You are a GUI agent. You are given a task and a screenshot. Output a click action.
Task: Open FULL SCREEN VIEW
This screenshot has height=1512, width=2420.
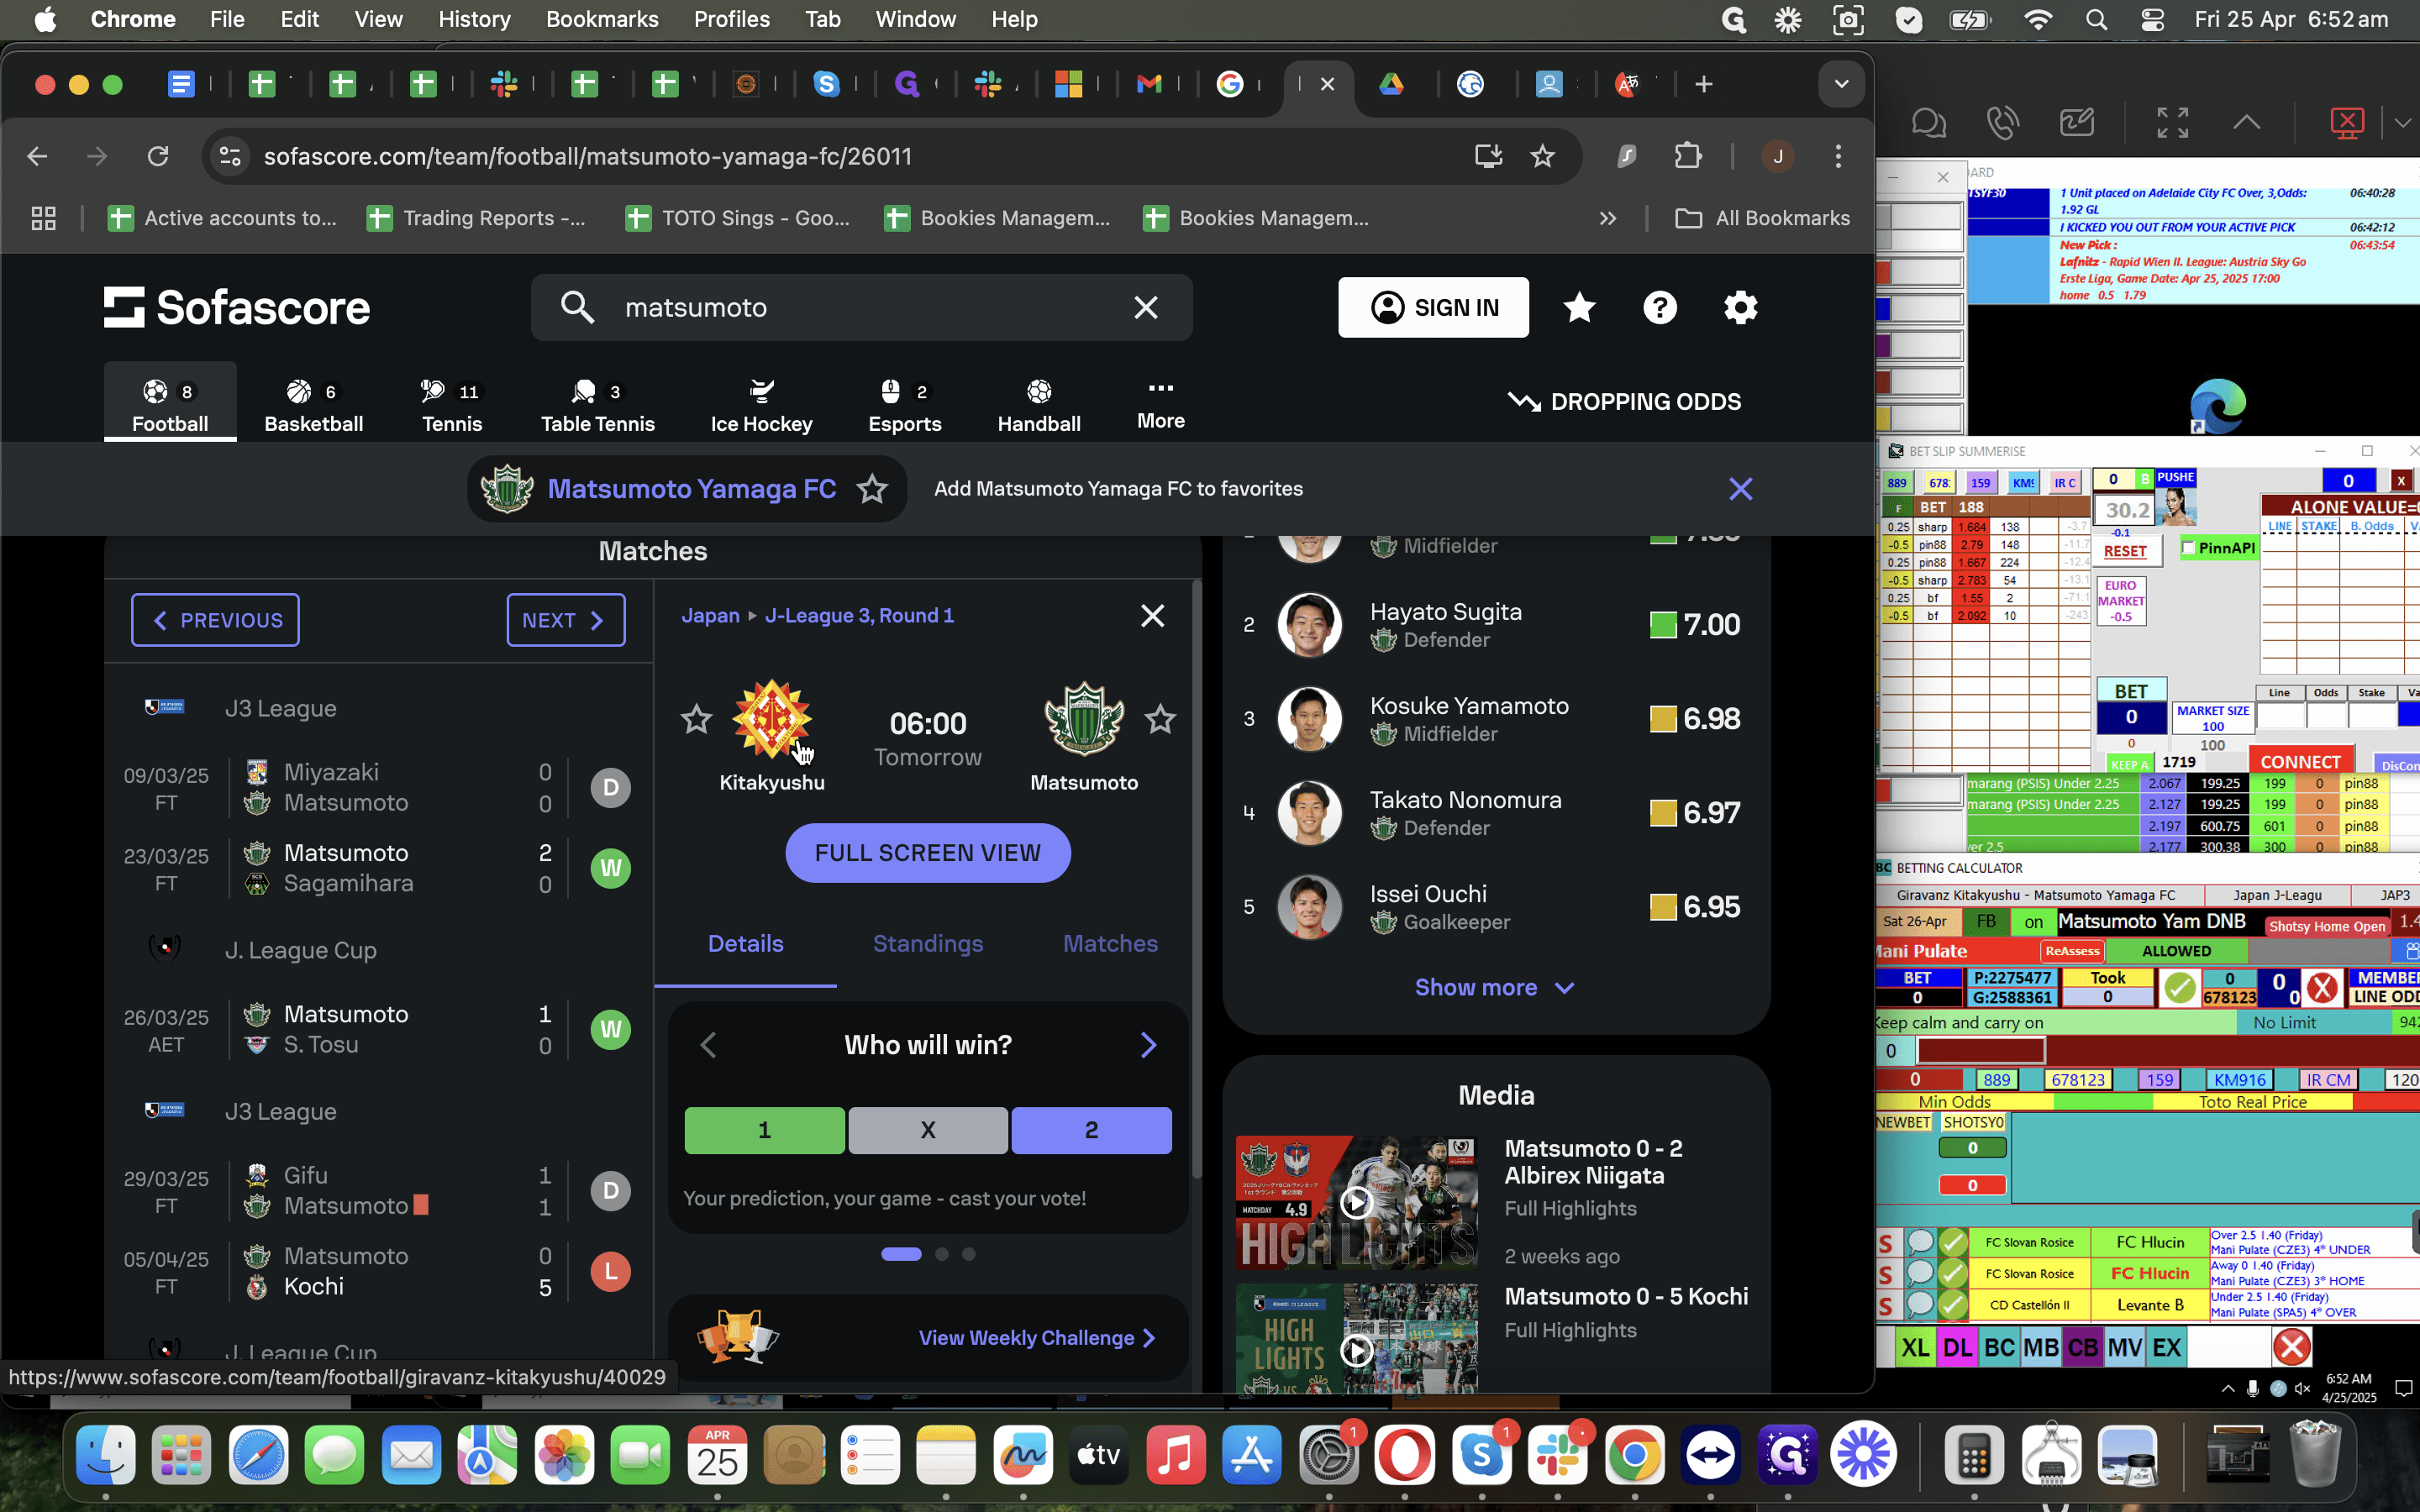pos(927,853)
